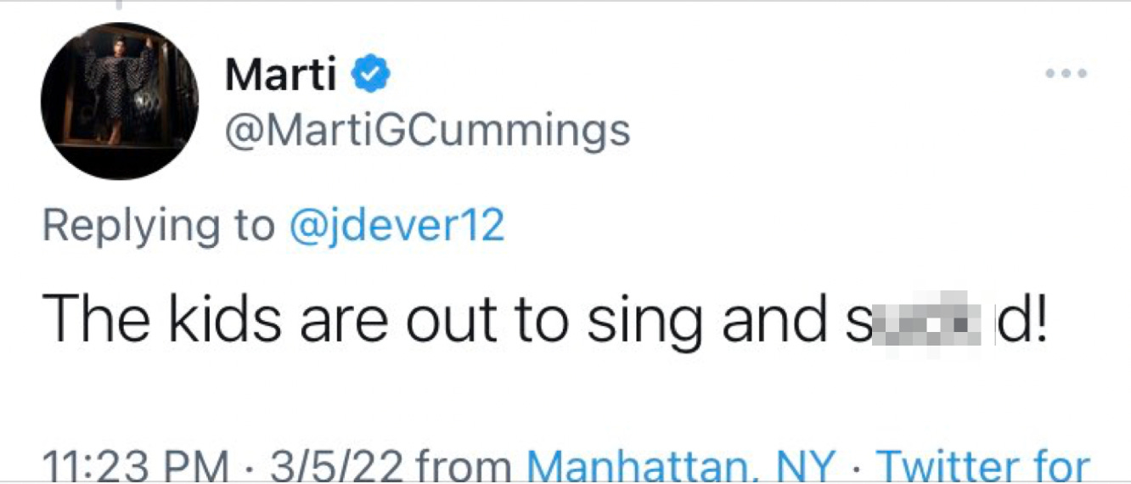Open the three-dot more options menu
Image resolution: width=1131 pixels, height=484 pixels.
[x=1066, y=74]
